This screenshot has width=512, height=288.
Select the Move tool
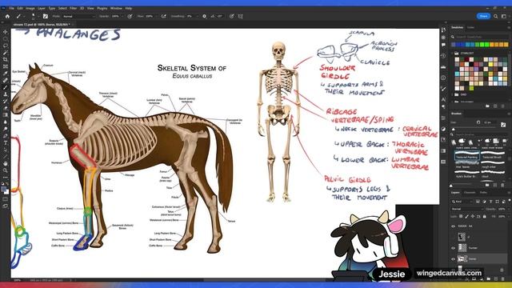(x=6, y=32)
